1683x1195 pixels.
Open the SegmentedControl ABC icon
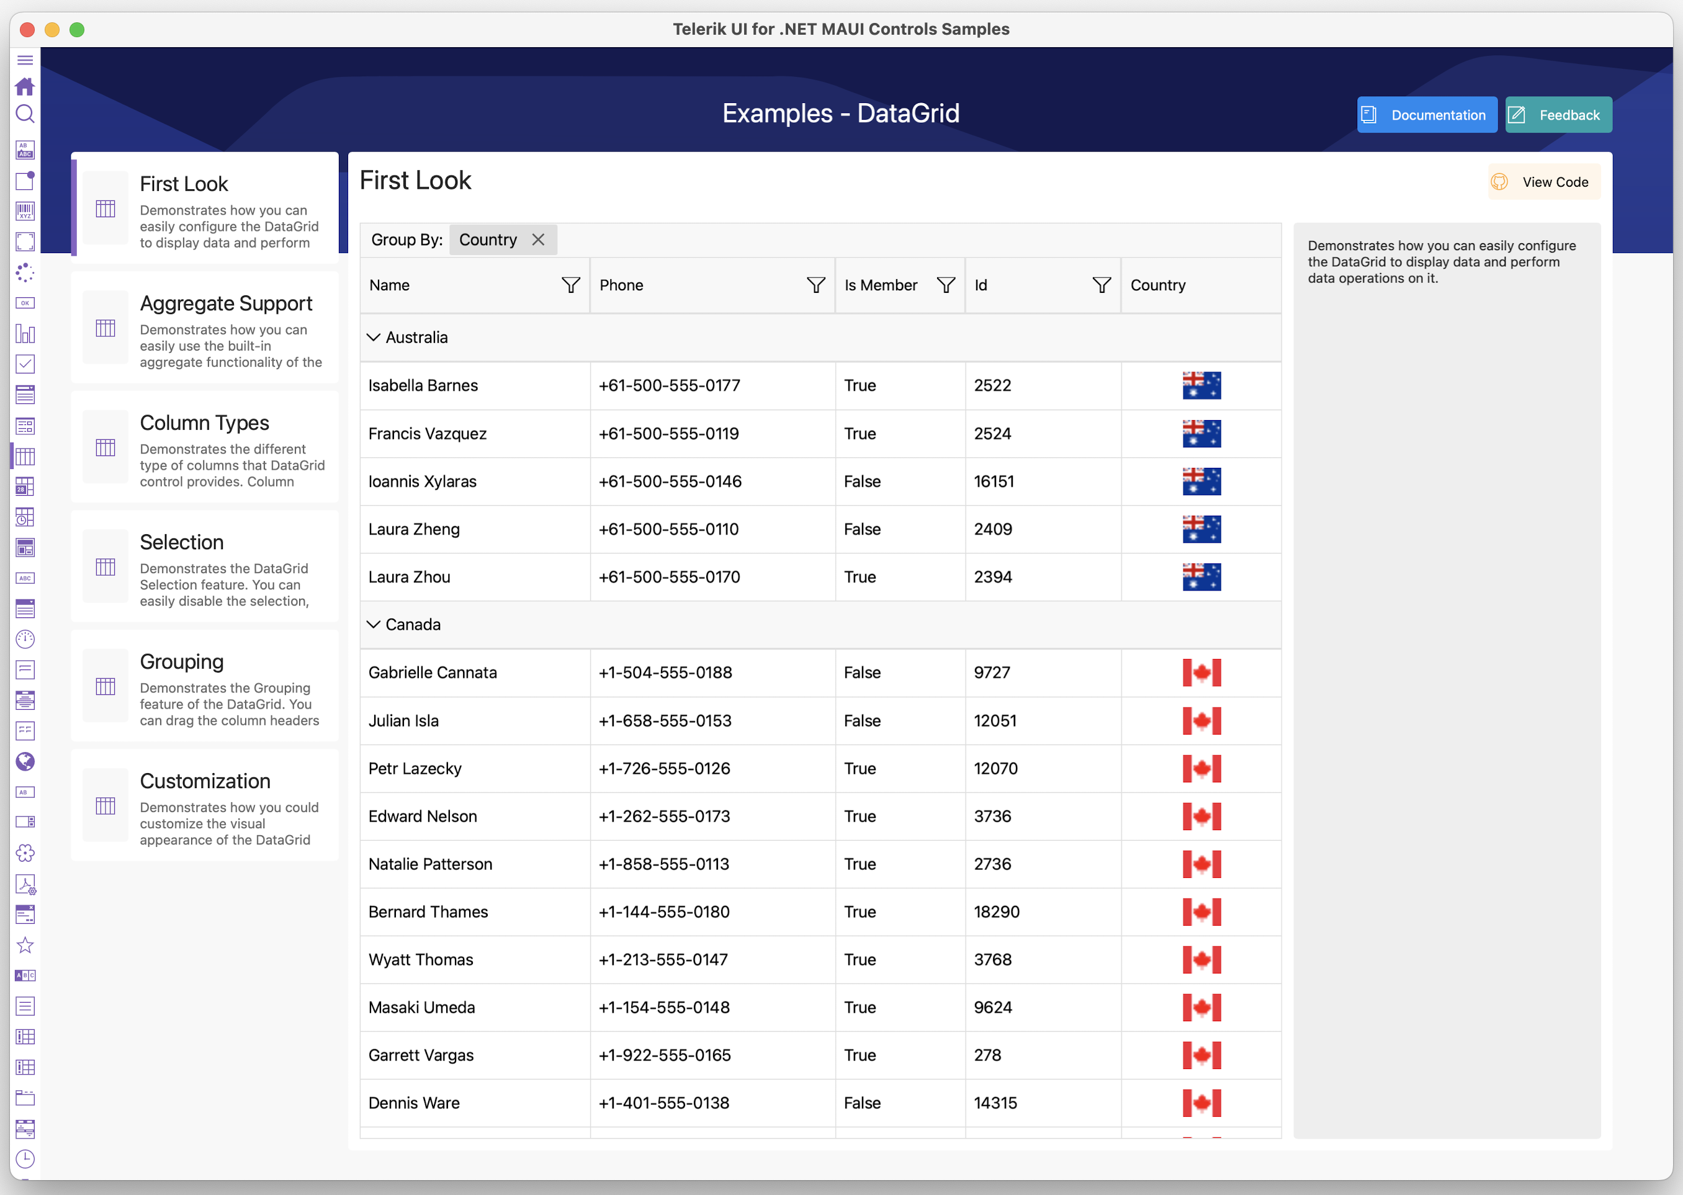click(x=25, y=976)
